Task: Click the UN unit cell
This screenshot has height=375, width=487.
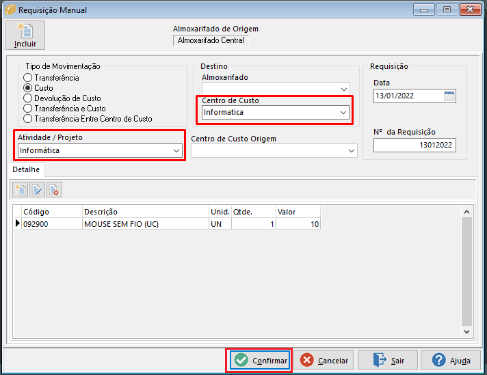Action: pos(220,224)
